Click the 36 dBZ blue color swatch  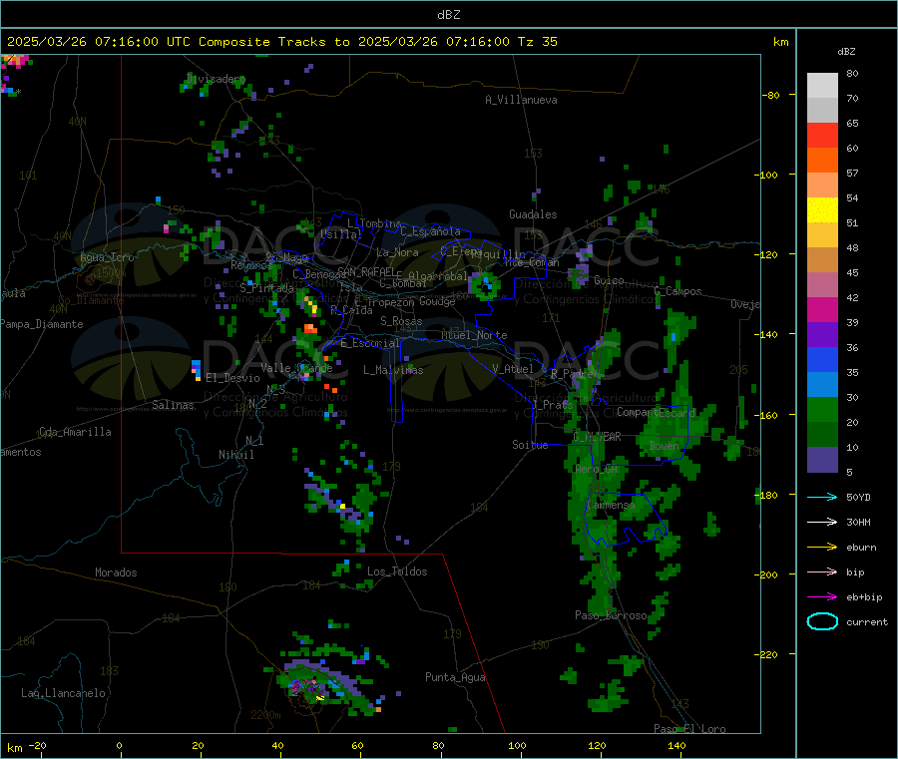(x=822, y=359)
